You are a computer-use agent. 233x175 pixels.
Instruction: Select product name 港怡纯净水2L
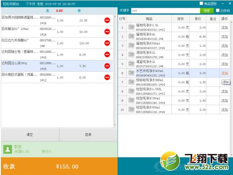(145, 53)
